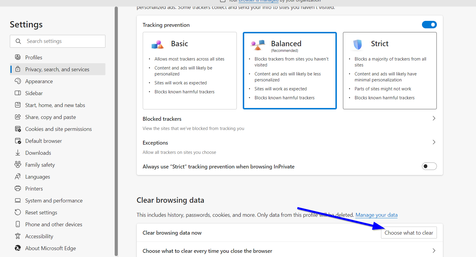Click the System and performance icon

click(18, 200)
